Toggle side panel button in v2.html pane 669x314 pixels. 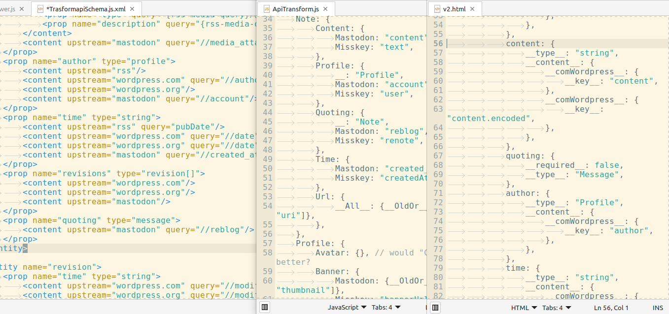click(435, 307)
